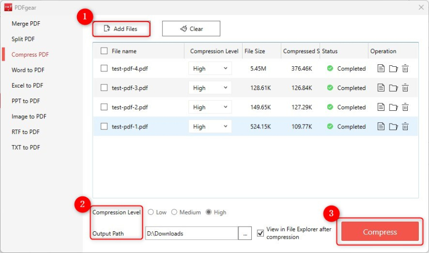The height and width of the screenshot is (253, 429).
Task: Select the test-pdf-2.pdf file name
Action: (130, 107)
